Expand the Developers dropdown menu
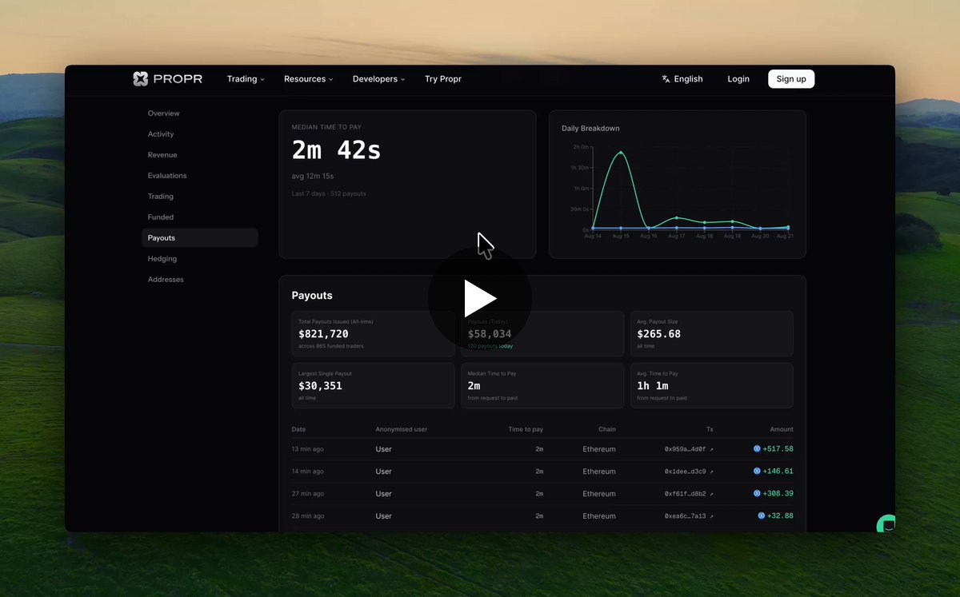Screen dimensions: 960x597 click(379, 79)
